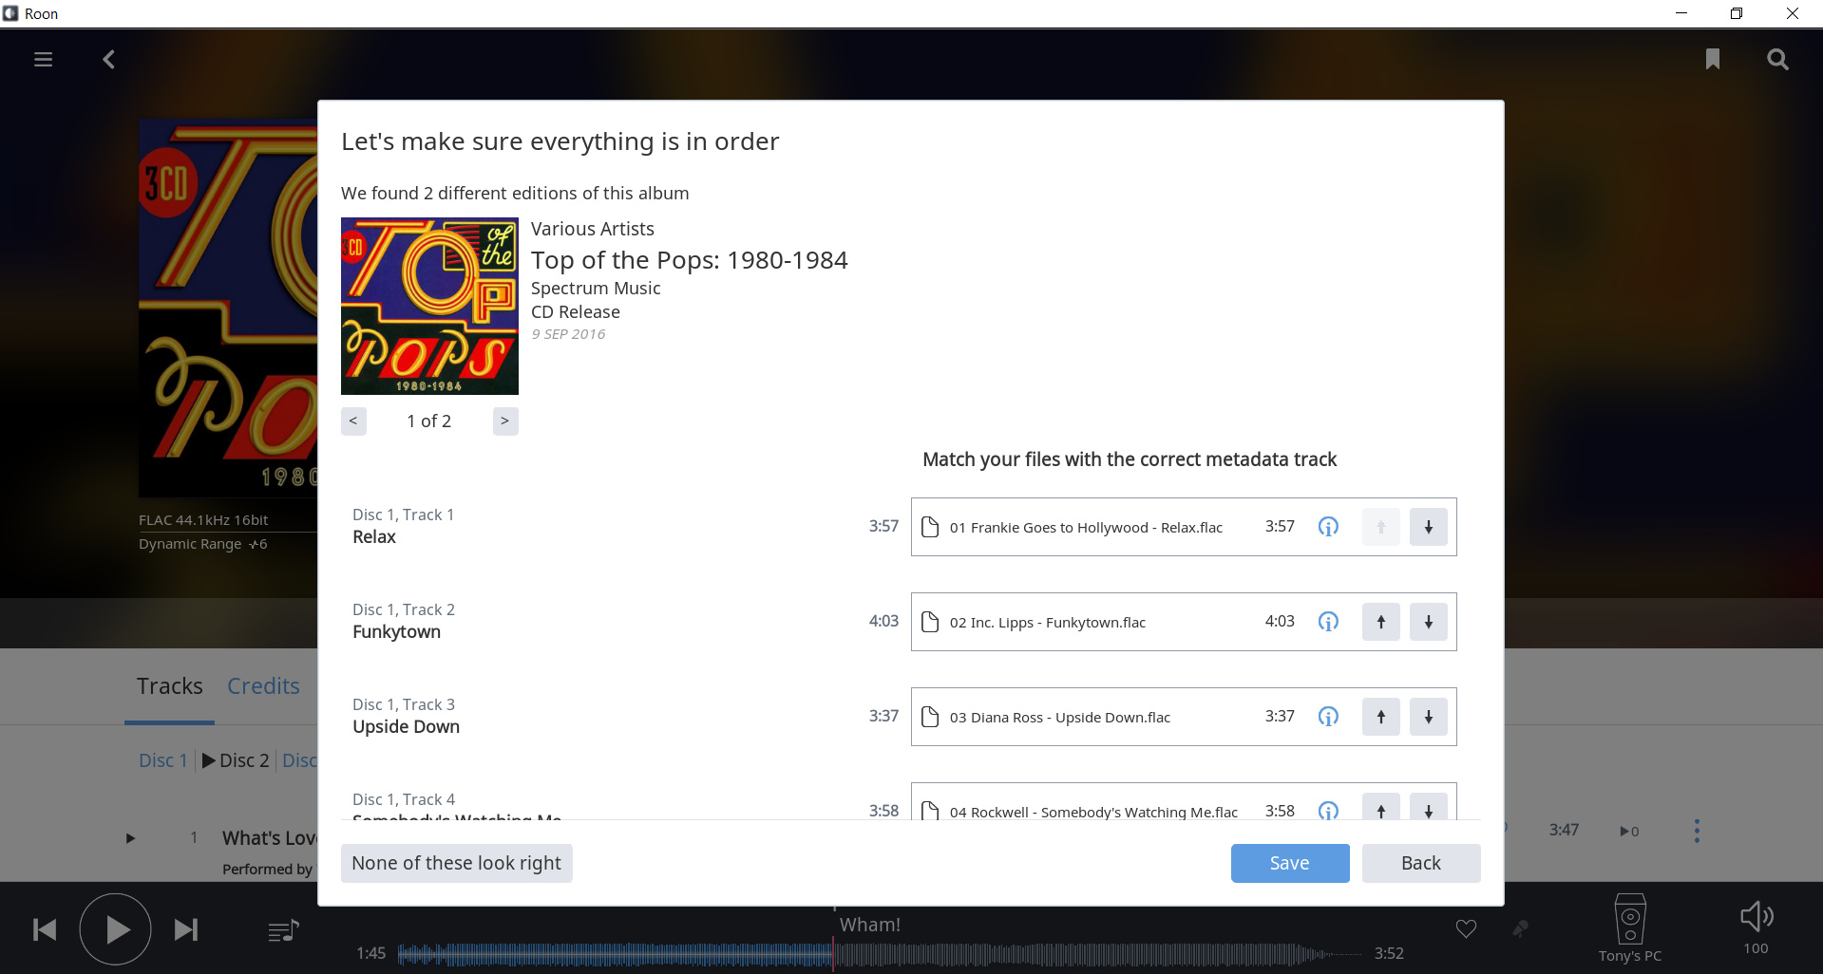1823x974 pixels.
Task: Click the FLAC 44.1kHz 16bit format text
Action: 203,520
